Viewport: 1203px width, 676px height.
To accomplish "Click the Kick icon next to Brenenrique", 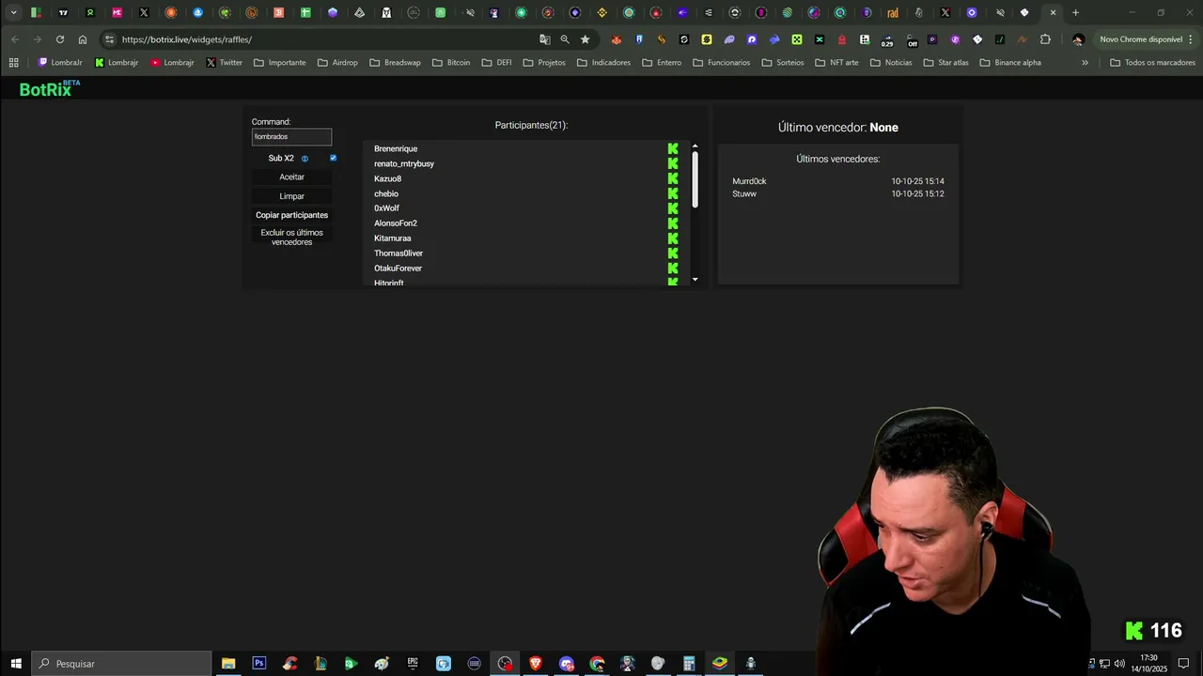I will click(673, 148).
